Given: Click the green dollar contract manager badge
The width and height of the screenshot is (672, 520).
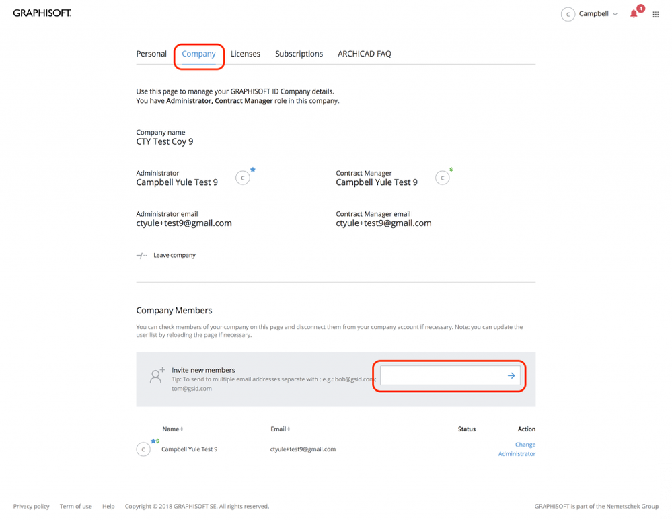Looking at the screenshot, I should pos(451,170).
